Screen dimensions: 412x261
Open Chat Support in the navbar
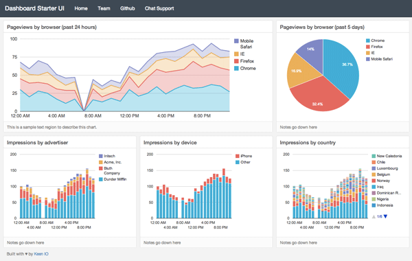click(159, 8)
